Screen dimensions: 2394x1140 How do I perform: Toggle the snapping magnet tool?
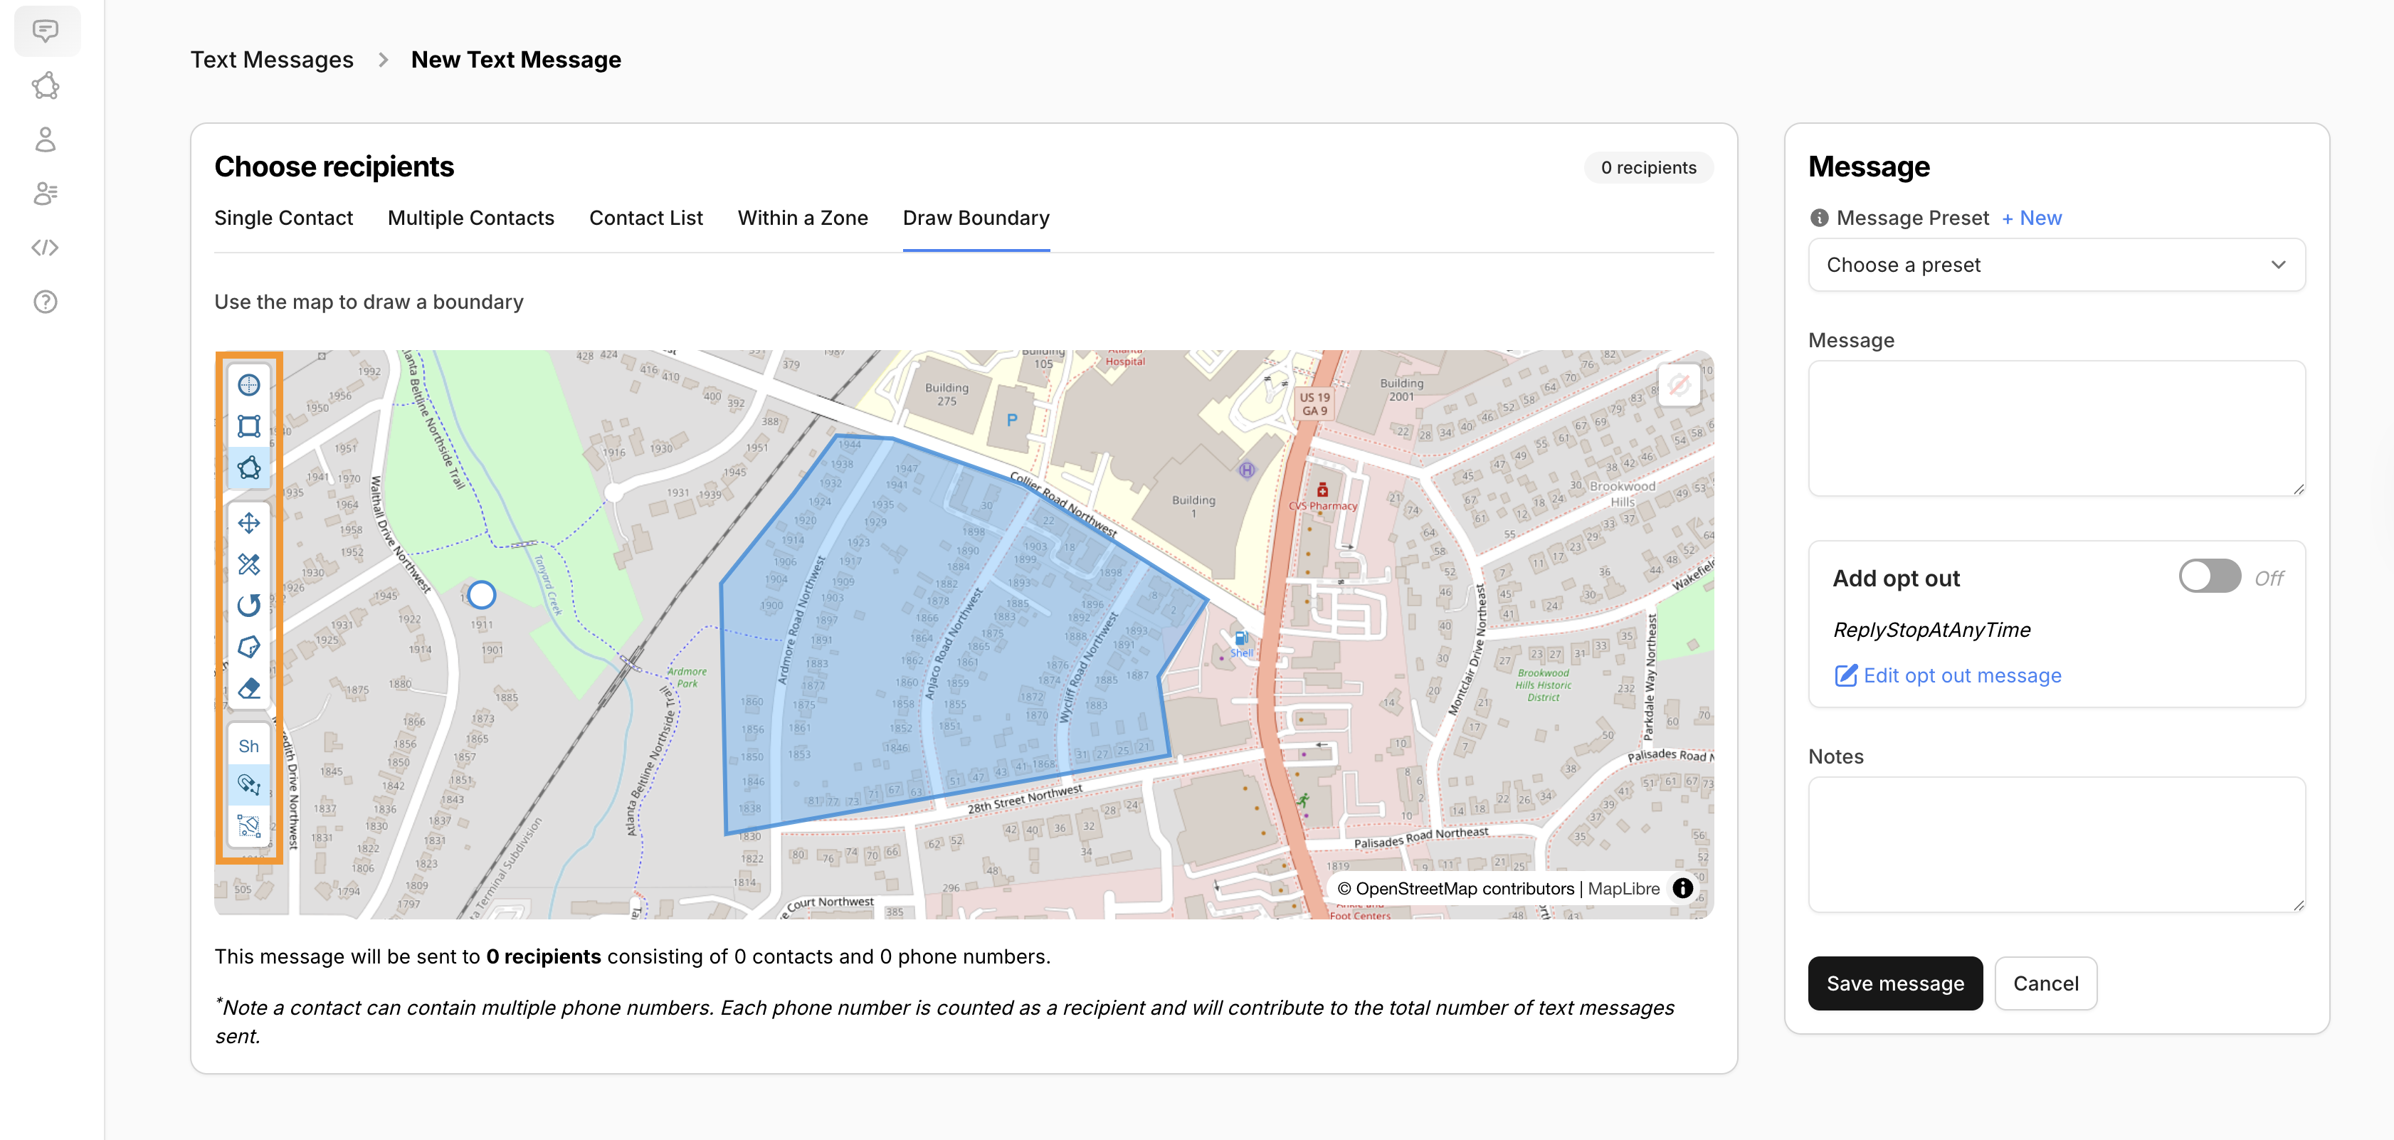coord(248,785)
